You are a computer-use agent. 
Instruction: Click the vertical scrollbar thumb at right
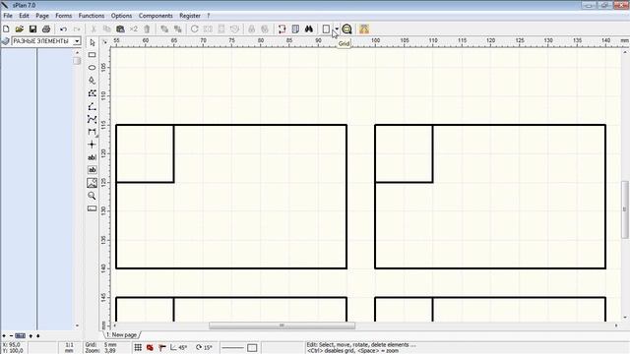click(625, 209)
